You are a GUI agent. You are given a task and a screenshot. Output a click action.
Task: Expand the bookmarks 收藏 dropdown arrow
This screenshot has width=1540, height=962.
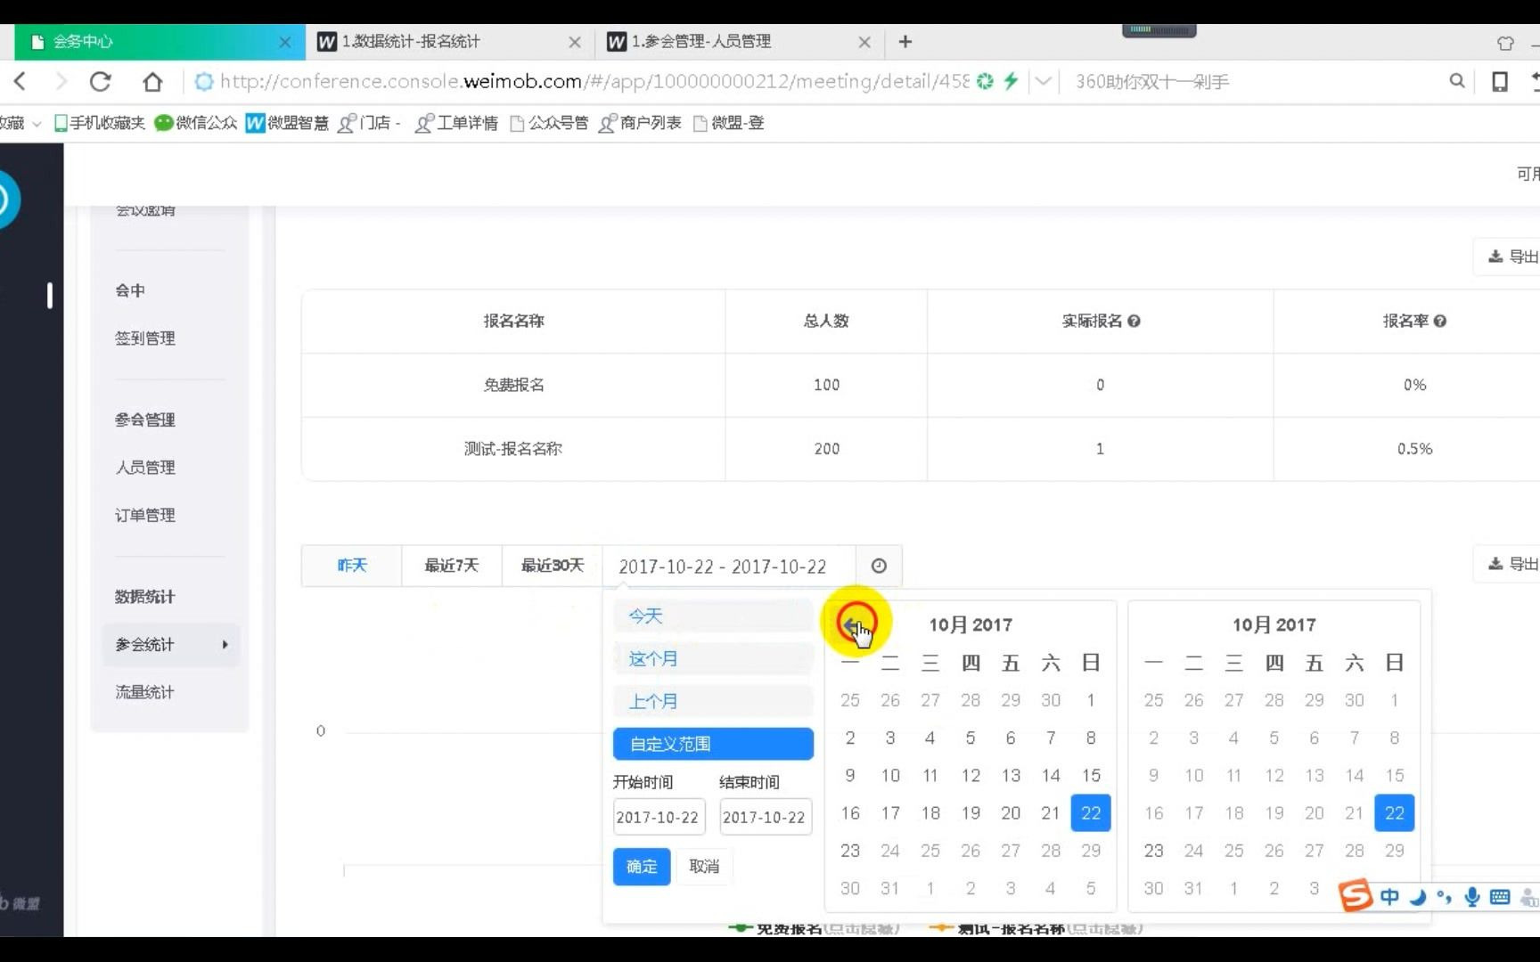tap(37, 124)
